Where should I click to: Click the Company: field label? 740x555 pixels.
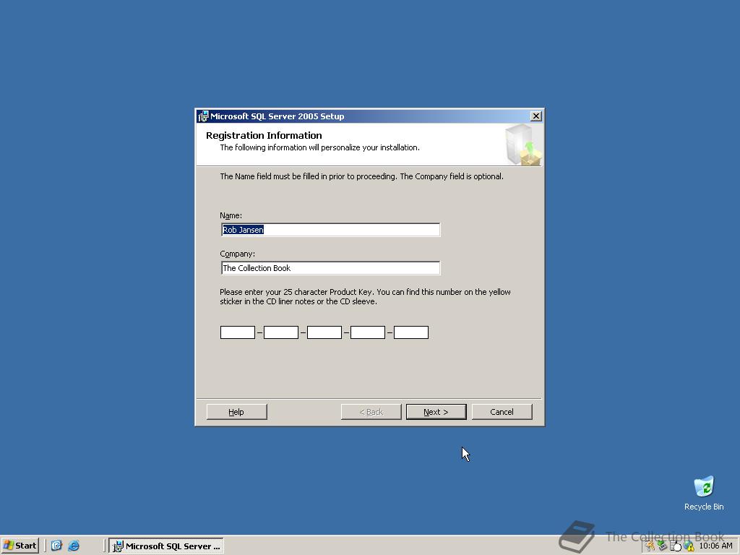(237, 254)
